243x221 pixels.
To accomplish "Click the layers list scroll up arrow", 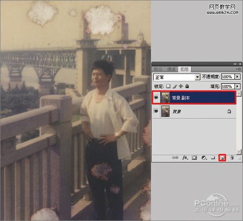I will tap(239, 93).
